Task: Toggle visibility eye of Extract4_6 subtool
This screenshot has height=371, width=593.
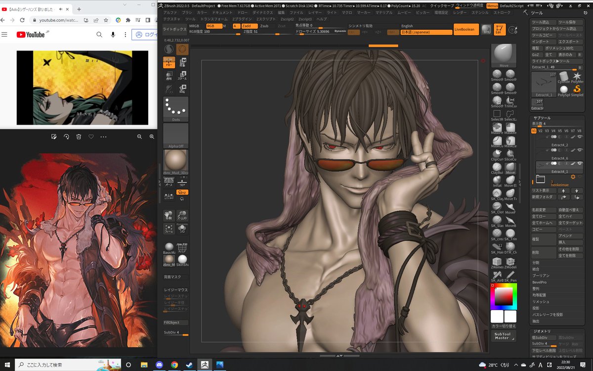Action: click(x=580, y=150)
